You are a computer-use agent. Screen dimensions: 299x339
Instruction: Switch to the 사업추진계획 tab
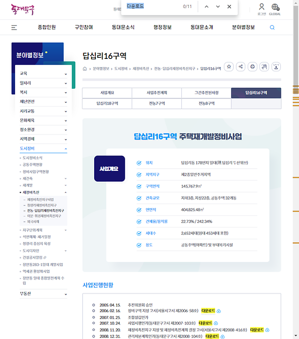157,93
